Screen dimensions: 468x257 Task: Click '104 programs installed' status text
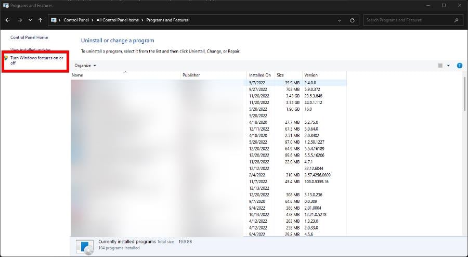click(119, 248)
